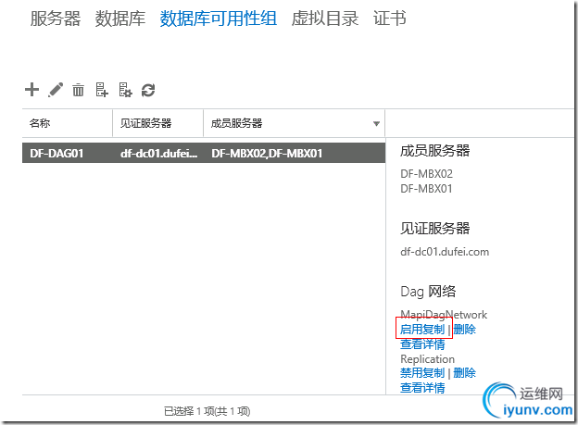The image size is (578, 425).
Task: Click the df-dc01.dufei... cell
Action: [159, 153]
